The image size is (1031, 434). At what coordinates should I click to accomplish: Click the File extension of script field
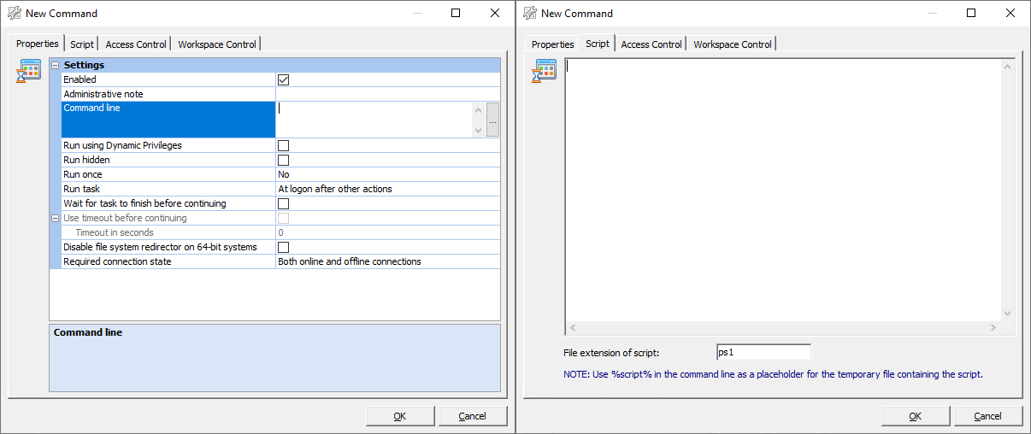763,353
